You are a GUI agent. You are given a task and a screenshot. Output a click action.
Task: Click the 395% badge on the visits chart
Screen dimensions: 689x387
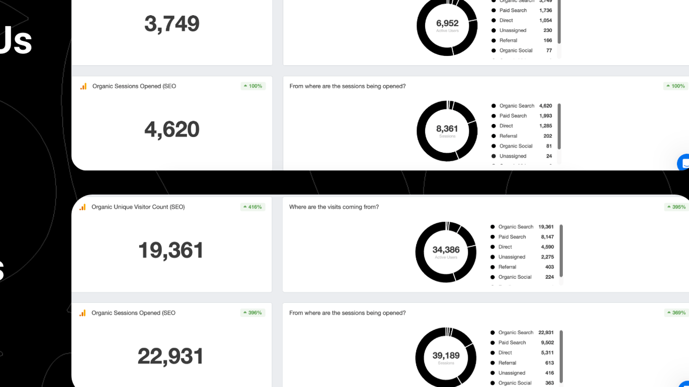tap(675, 207)
